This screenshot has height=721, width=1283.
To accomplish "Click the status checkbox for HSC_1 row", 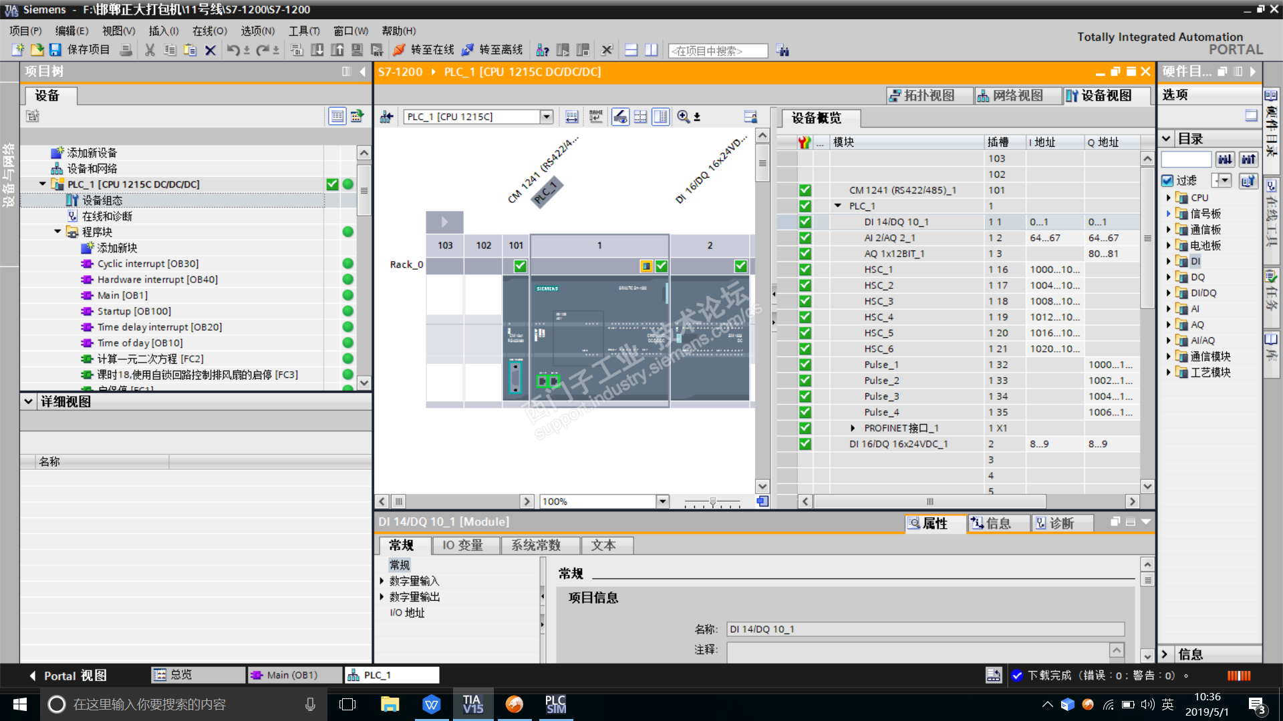I will 805,270.
